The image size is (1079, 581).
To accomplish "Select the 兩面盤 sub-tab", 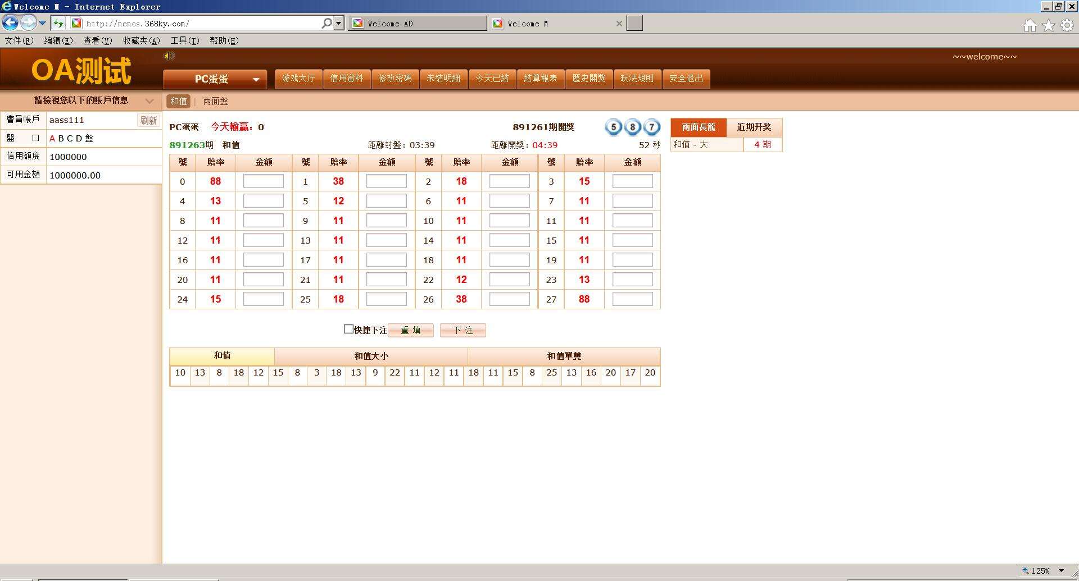I will click(x=215, y=101).
